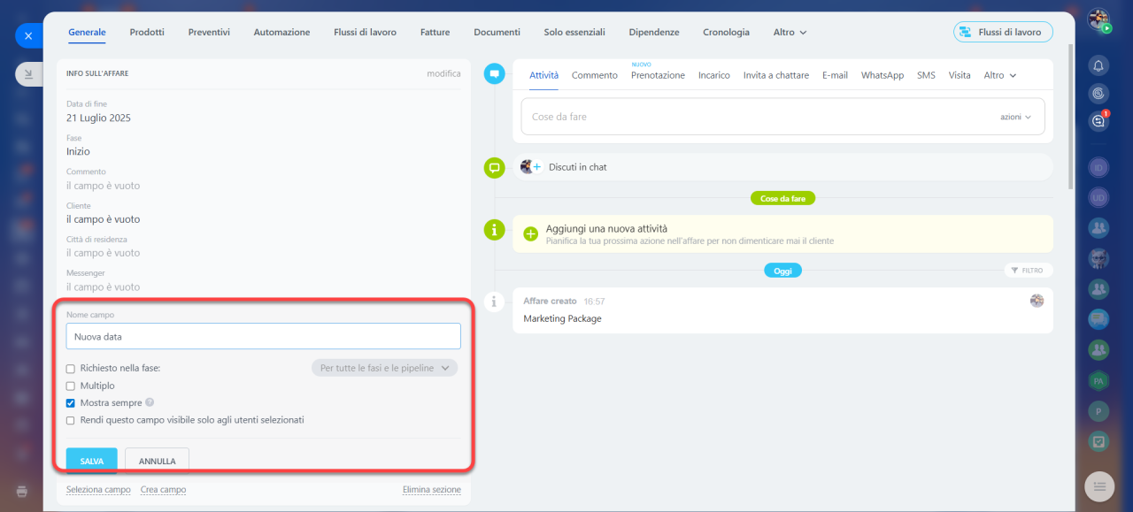Screen dimensions: 1133x512
Task: Click author avatar on Affare creato entry
Action: (x=1037, y=301)
